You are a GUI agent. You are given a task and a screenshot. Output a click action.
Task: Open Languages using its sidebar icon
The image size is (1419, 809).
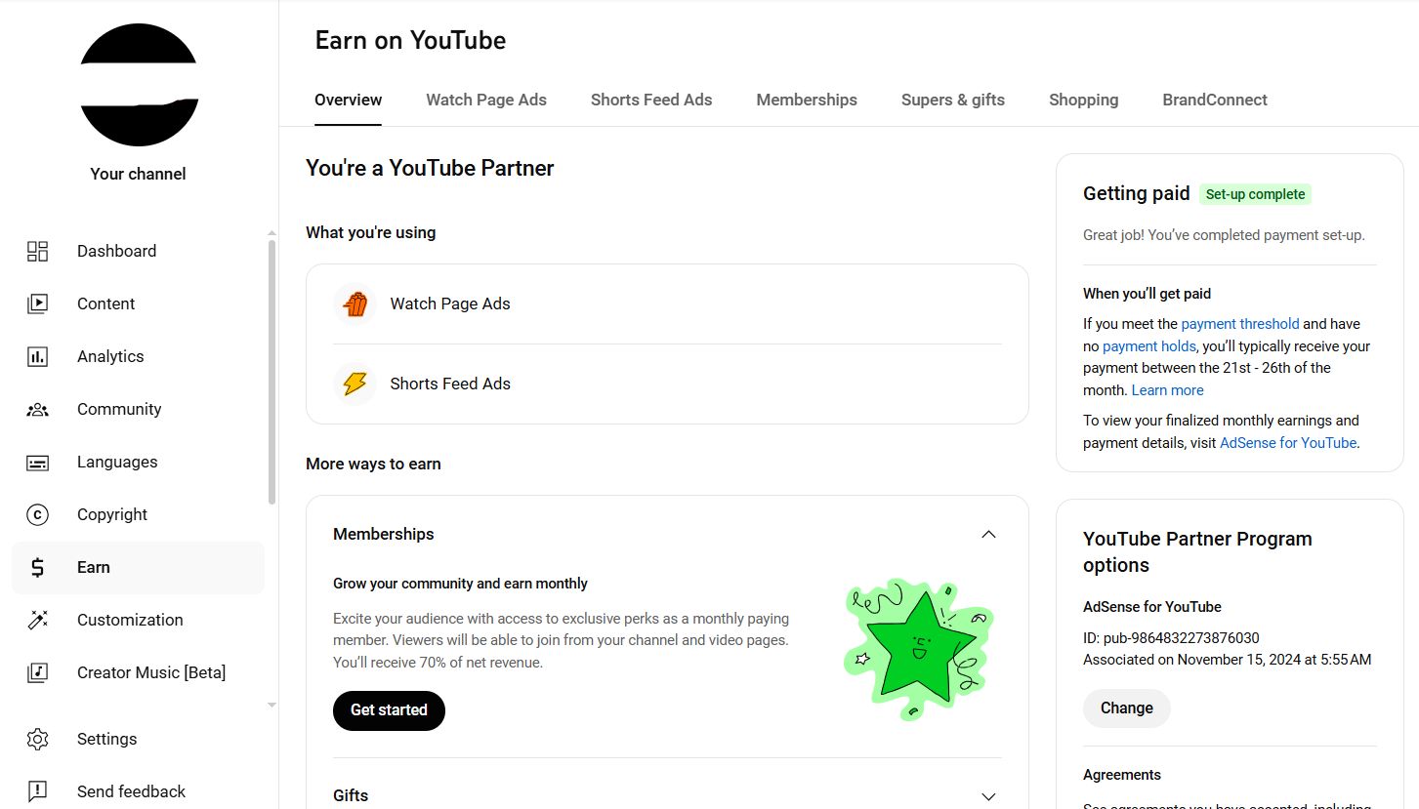pyautogui.click(x=37, y=463)
